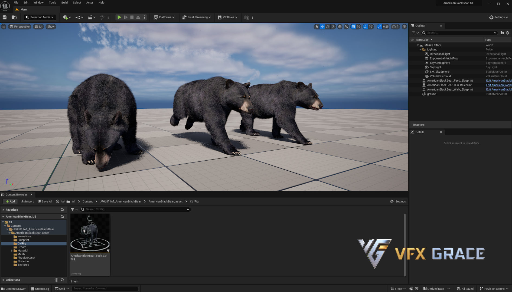Open the Platforms dropdown menu

click(x=164, y=17)
